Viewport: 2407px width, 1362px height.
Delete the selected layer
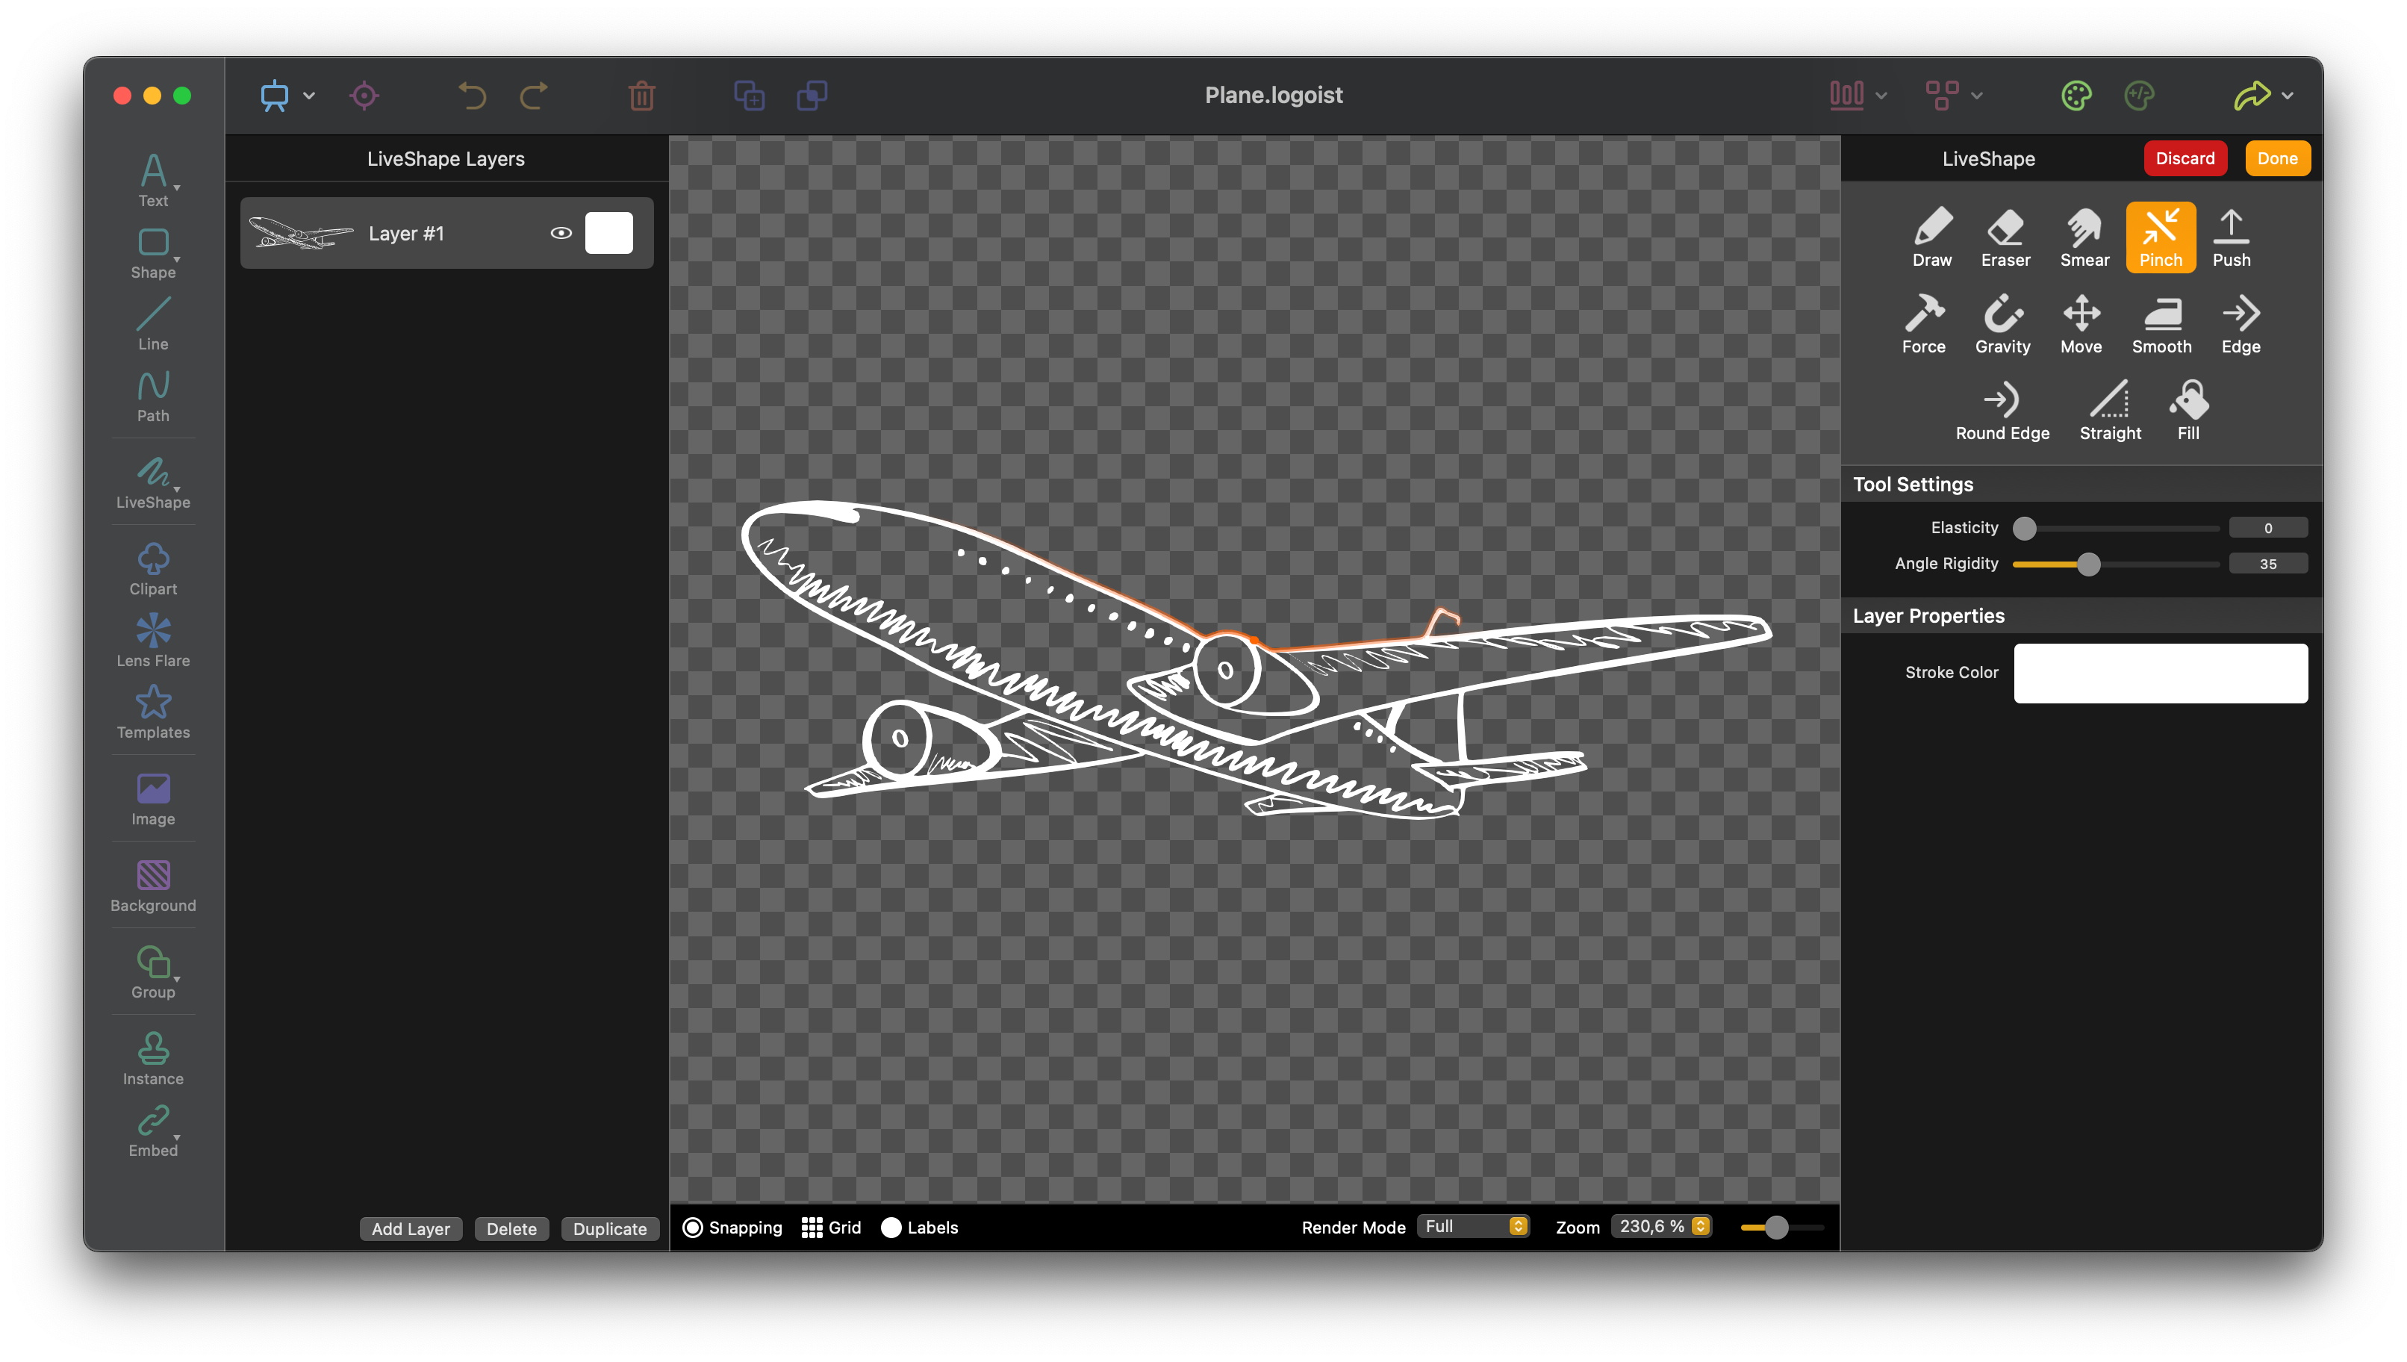511,1228
